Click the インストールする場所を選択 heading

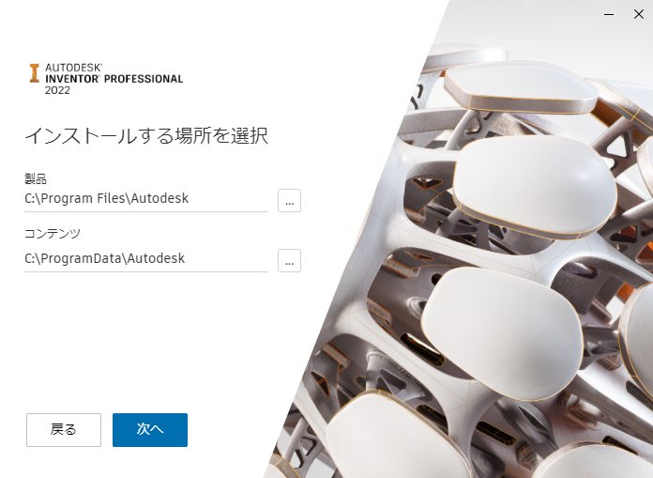(146, 136)
